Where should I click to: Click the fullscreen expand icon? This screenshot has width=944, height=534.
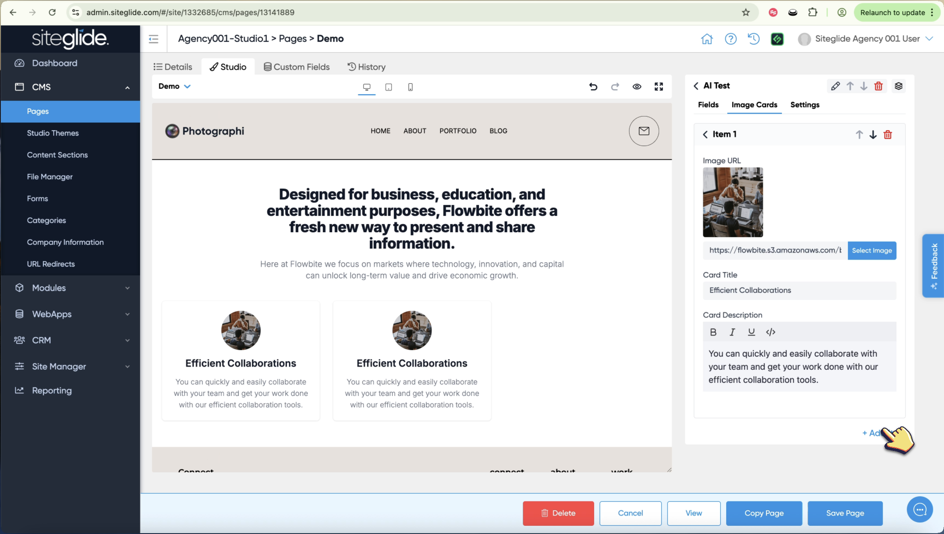tap(658, 87)
